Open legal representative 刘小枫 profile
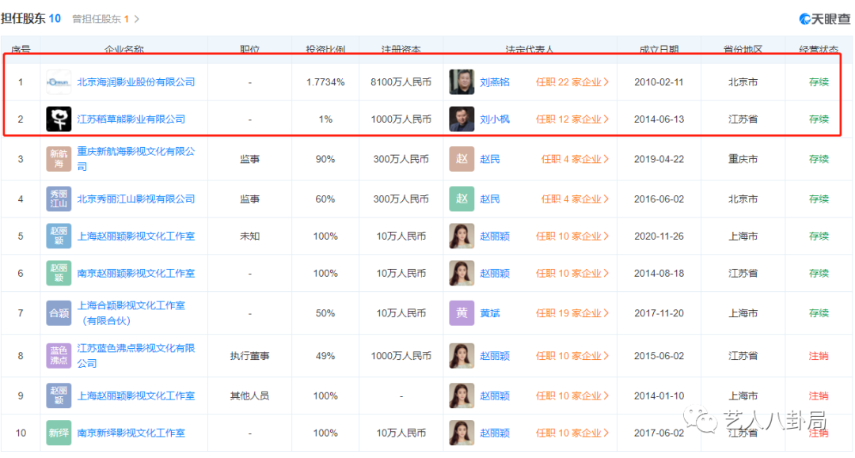The image size is (855, 458). [x=495, y=119]
